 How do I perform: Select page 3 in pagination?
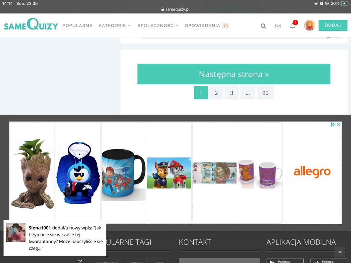[x=231, y=93]
